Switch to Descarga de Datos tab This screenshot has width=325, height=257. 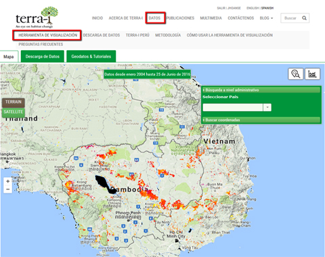43,56
